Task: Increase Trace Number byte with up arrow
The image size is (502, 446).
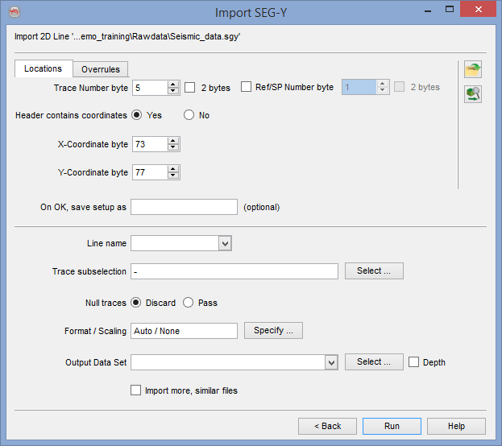Action: (173, 84)
